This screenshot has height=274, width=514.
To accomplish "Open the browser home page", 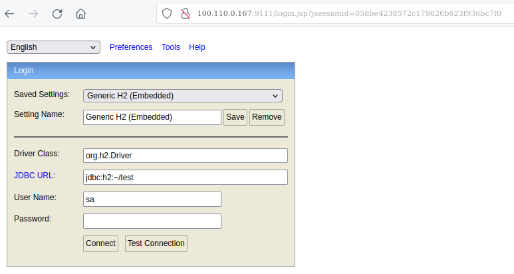I will click(80, 14).
